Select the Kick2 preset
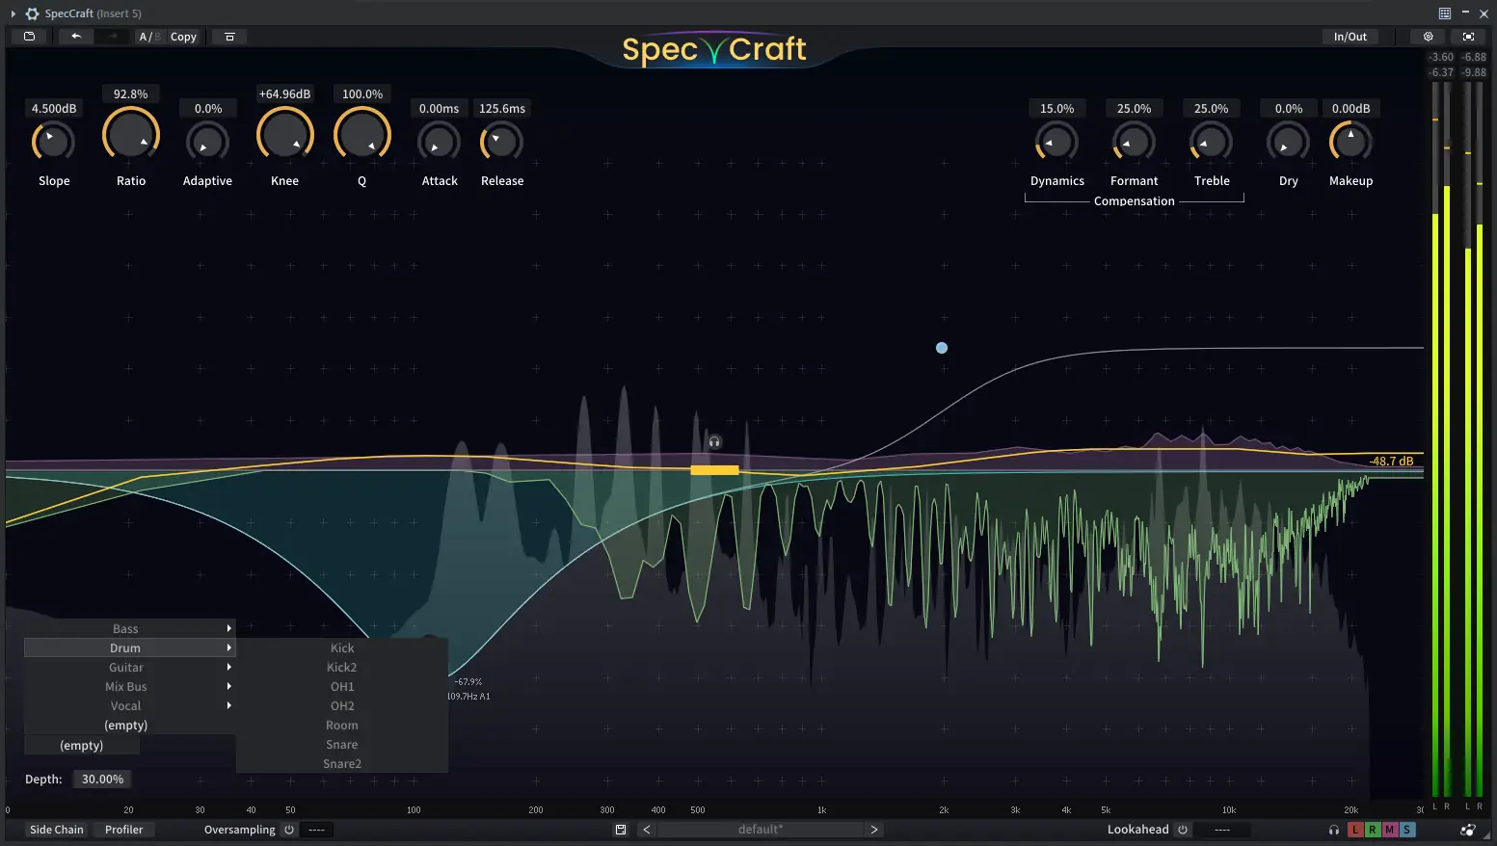The image size is (1497, 846). pyautogui.click(x=342, y=667)
